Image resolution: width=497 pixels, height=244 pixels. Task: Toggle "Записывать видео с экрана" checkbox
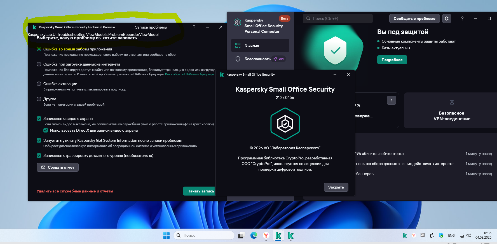pyautogui.click(x=39, y=118)
